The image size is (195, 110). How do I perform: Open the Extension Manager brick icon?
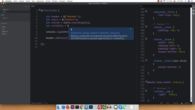pos(193,10)
